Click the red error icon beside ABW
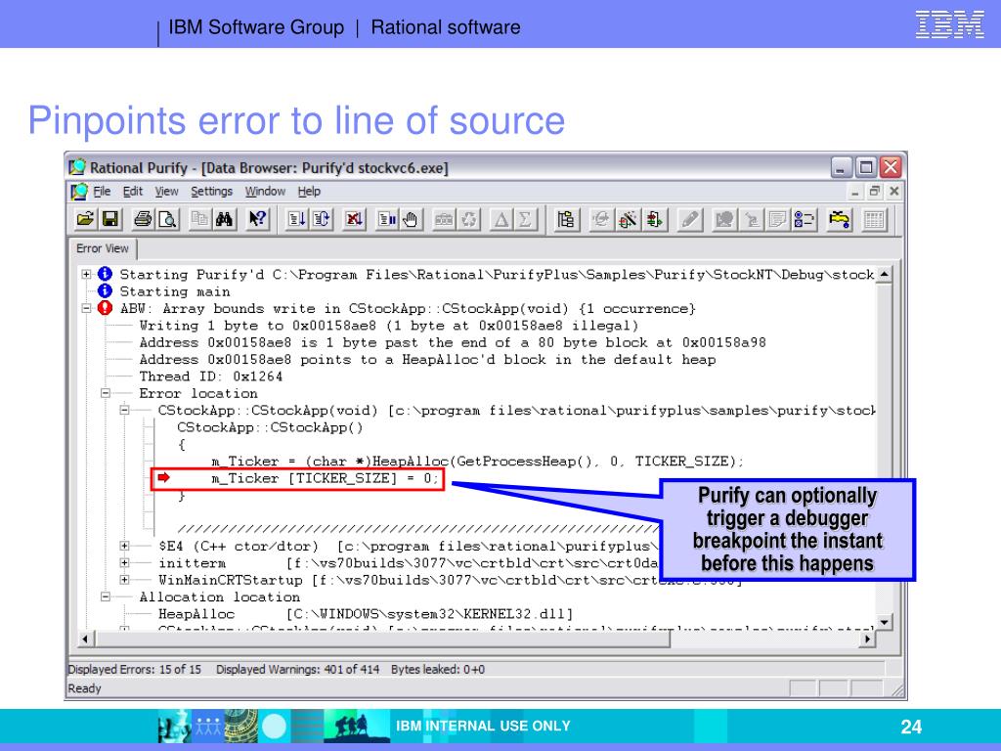1001x751 pixels. point(105,308)
